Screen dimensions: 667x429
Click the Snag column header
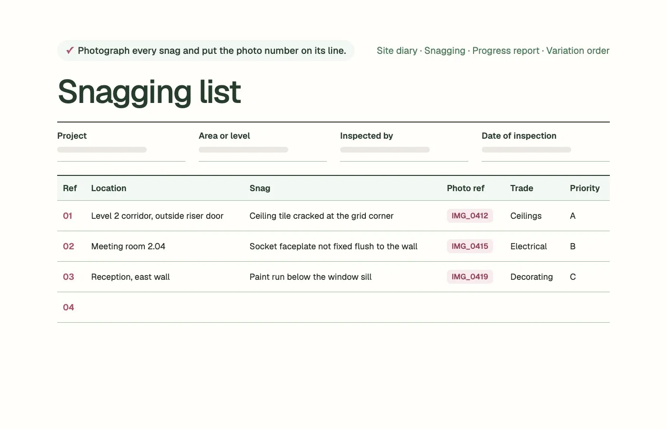pyautogui.click(x=260, y=188)
